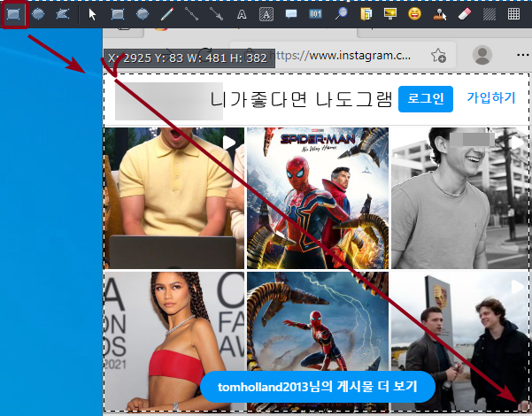Choose the plain text A tool

coord(242,14)
